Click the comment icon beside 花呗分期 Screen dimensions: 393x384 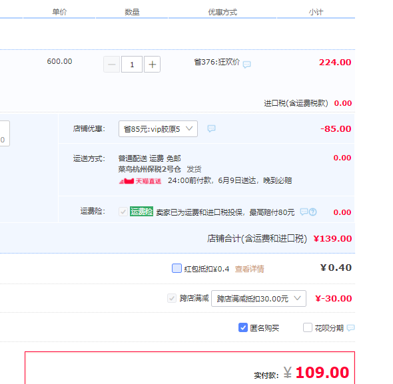coord(350,327)
